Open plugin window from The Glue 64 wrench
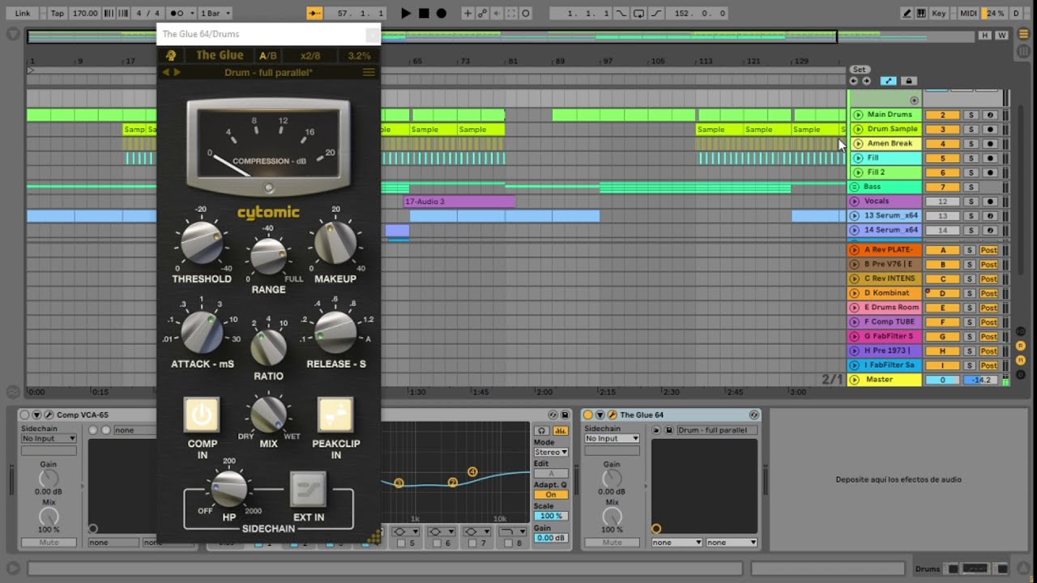Viewport: 1037px width, 583px height. click(612, 415)
